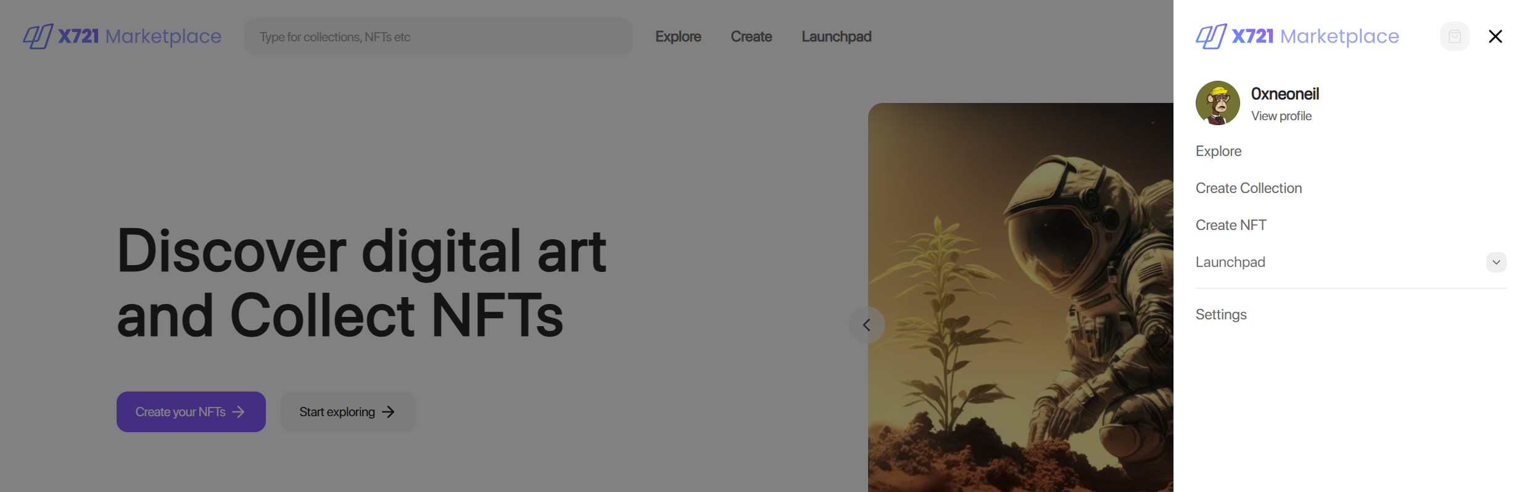This screenshot has height=492, width=1519.
Task: Click the Oxneoneil ape avatar image
Action: coord(1217,103)
